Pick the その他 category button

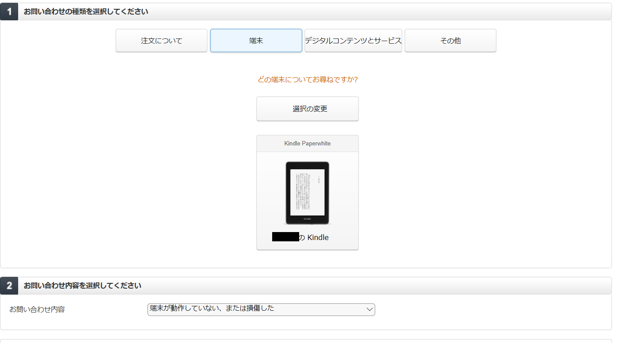point(450,41)
